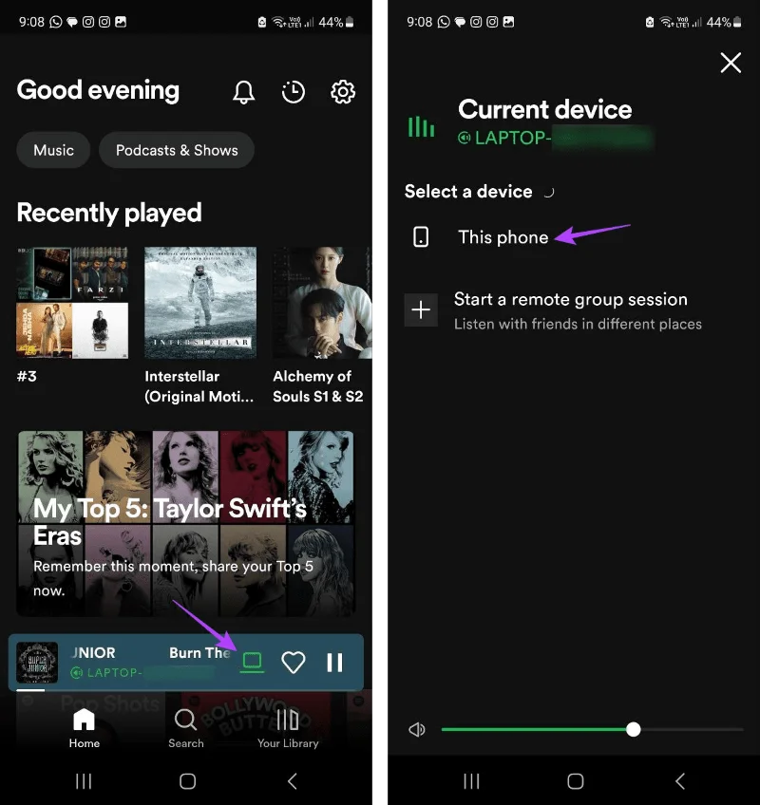Screen dimensions: 760x805
Task: Tap the plus icon for remote group session
Action: (x=421, y=310)
